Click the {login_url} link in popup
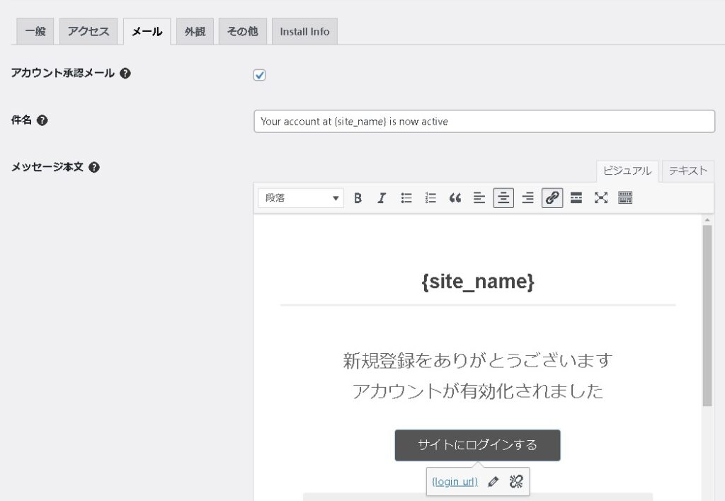Viewport: 725px width, 501px height. [455, 482]
